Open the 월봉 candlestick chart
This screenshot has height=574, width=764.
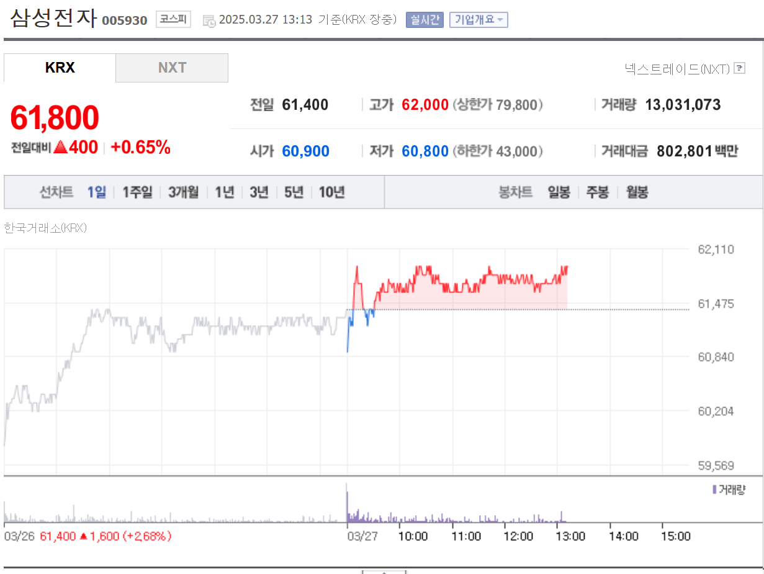click(637, 192)
